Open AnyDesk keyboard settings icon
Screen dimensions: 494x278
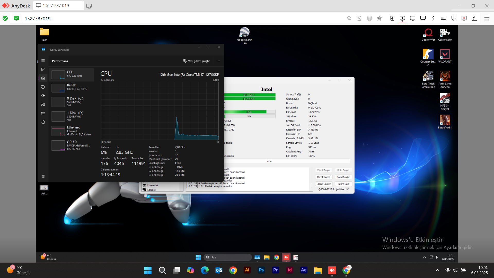(x=443, y=18)
